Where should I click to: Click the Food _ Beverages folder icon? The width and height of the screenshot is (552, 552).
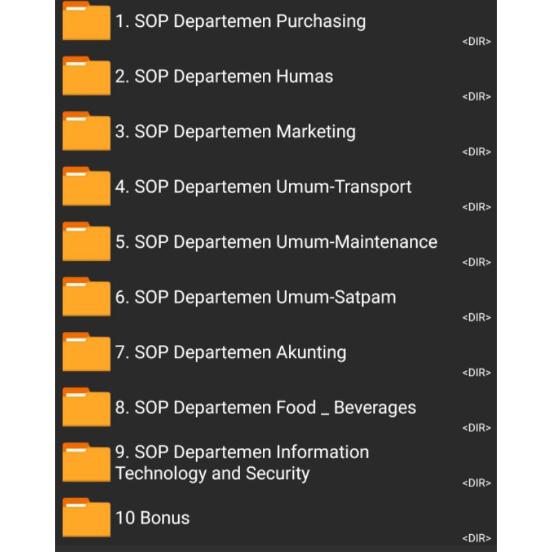[86, 408]
